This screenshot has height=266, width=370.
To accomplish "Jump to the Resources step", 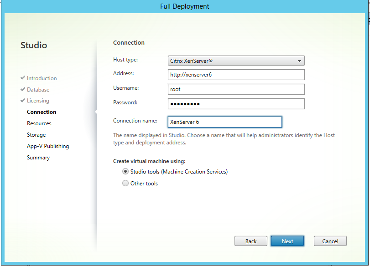I will pyautogui.click(x=39, y=123).
